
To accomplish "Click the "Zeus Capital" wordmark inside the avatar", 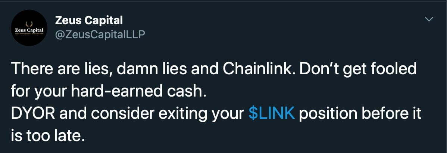I will pyautogui.click(x=29, y=29).
